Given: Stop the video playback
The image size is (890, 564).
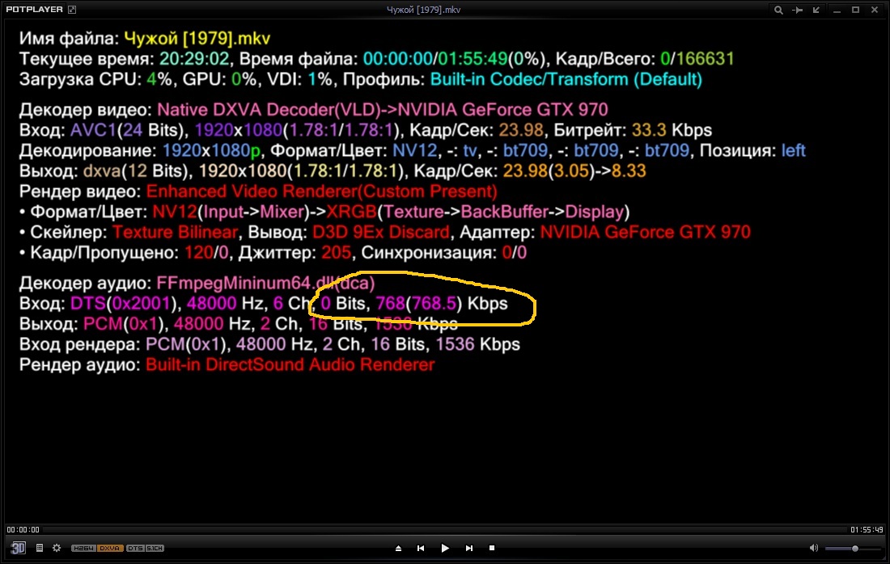Looking at the screenshot, I should click(x=492, y=548).
